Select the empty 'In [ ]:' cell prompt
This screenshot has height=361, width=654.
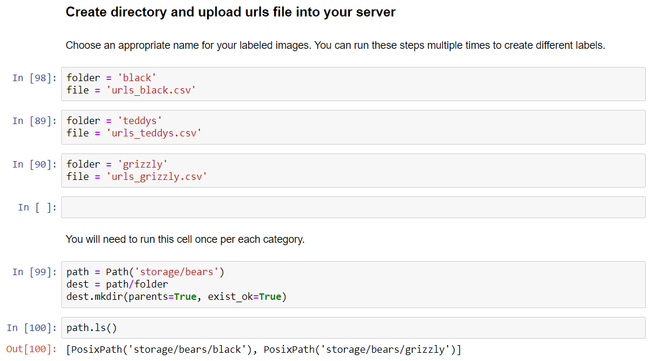point(38,207)
